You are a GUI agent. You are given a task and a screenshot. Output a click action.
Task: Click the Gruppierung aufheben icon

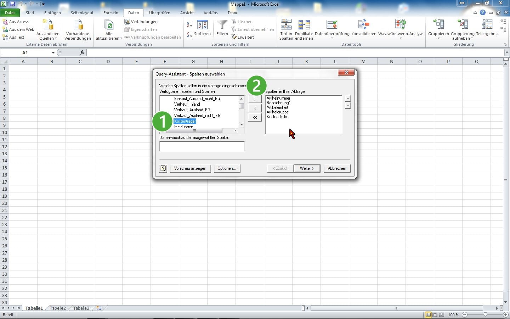coord(463,24)
